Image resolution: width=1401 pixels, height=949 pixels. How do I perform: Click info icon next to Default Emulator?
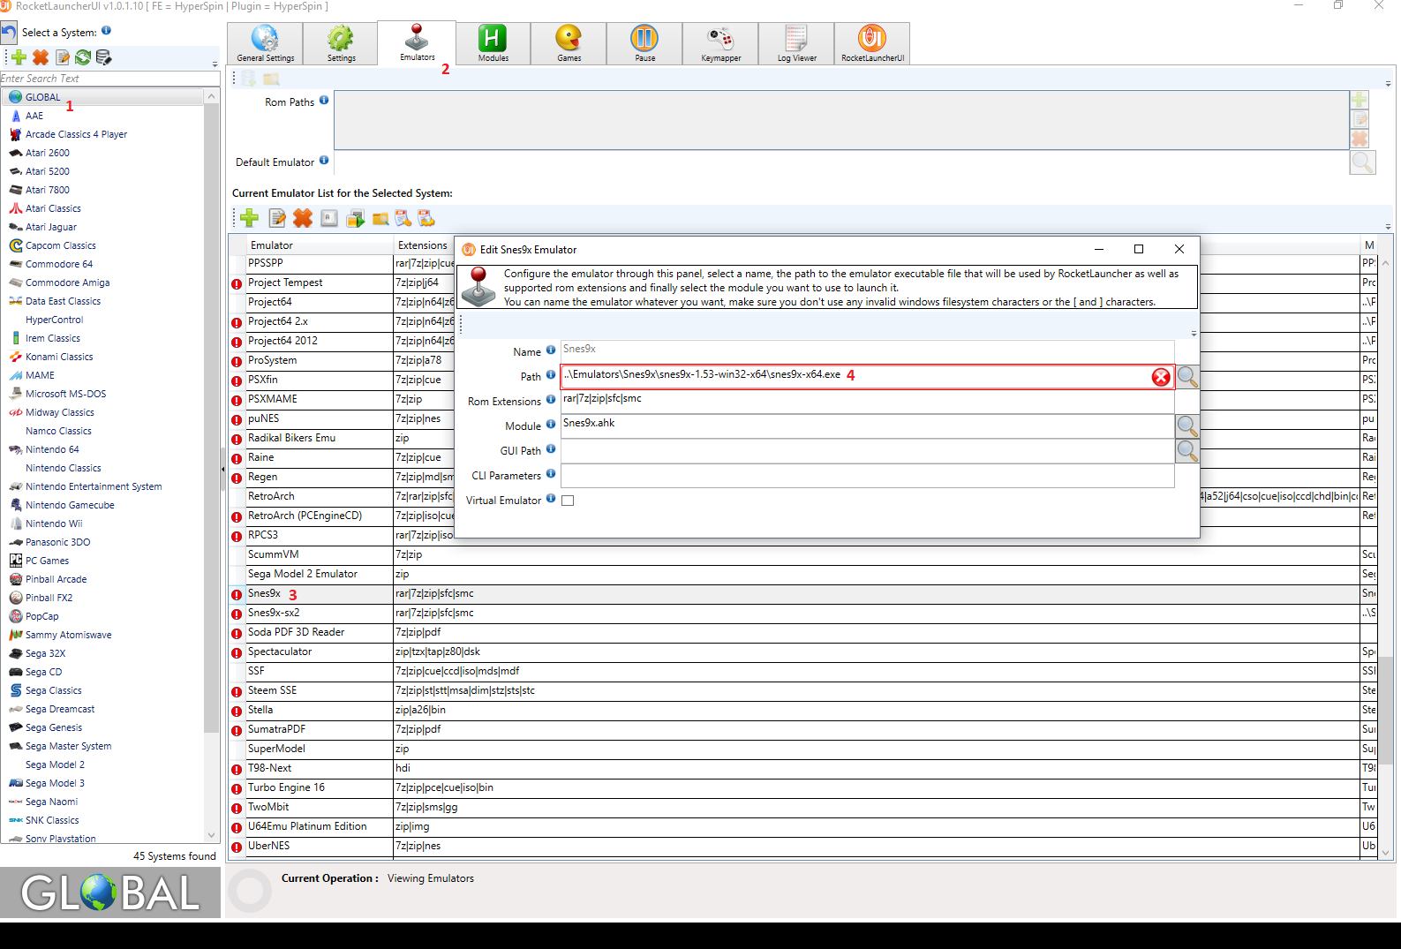[324, 160]
